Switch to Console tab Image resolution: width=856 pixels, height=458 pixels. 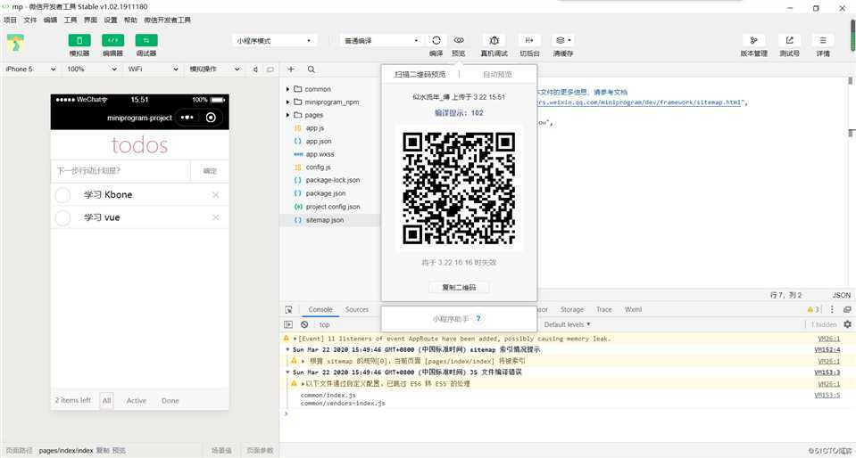point(320,310)
